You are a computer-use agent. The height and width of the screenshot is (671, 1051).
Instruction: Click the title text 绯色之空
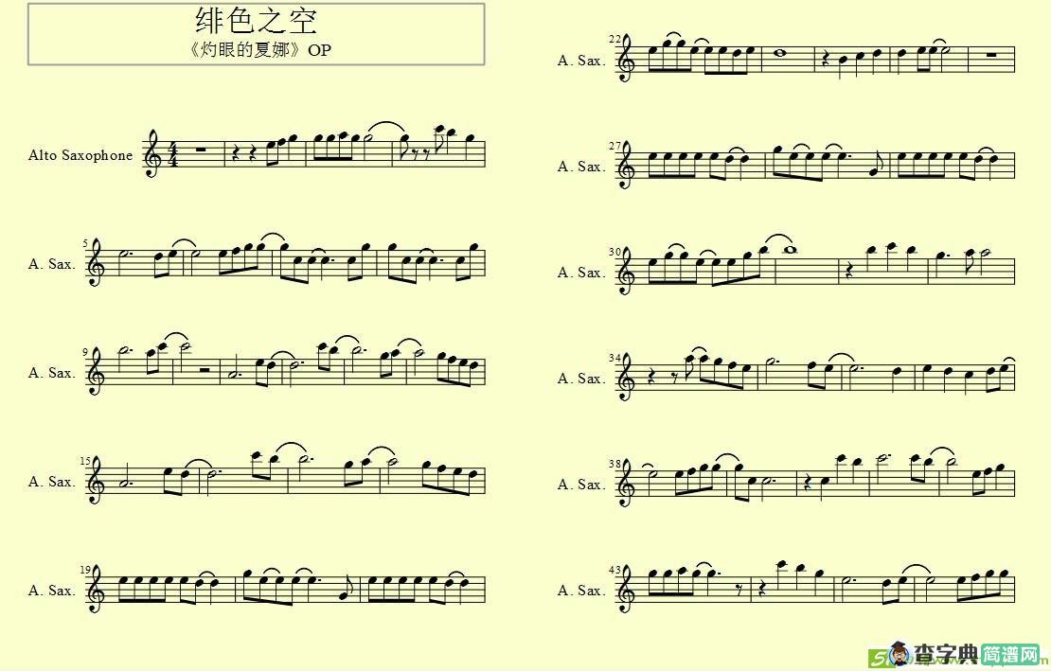click(x=256, y=21)
